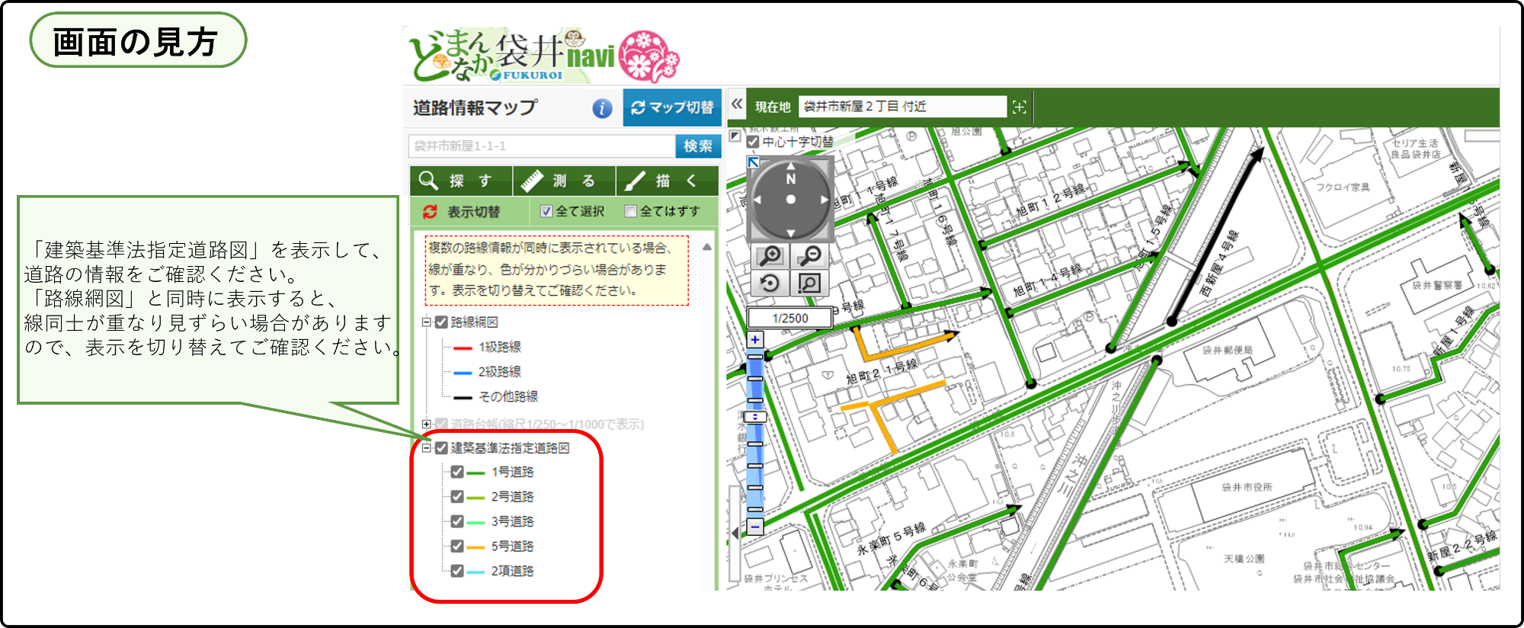The height and width of the screenshot is (628, 1524).
Task: Pan the map west with the compass arrow
Action: (757, 200)
